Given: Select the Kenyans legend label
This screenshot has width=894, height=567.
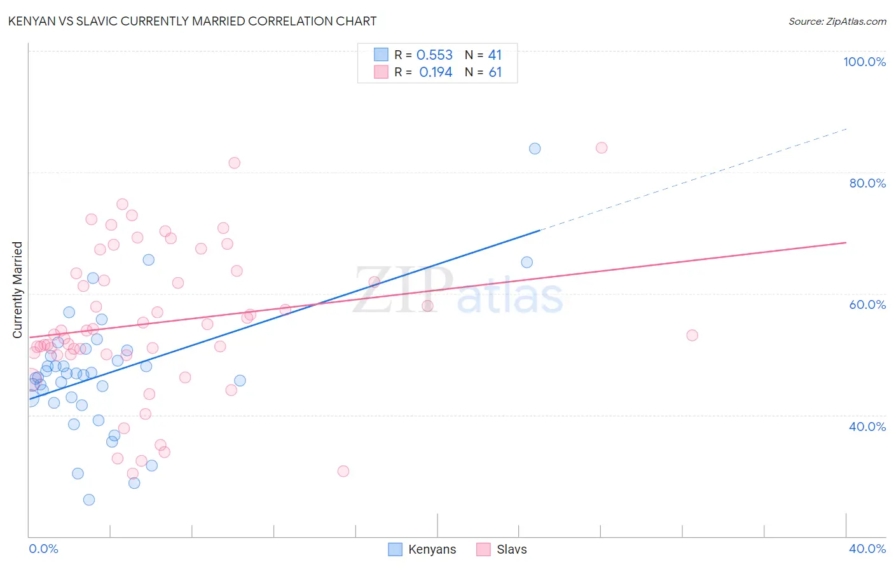Looking at the screenshot, I should (432, 549).
